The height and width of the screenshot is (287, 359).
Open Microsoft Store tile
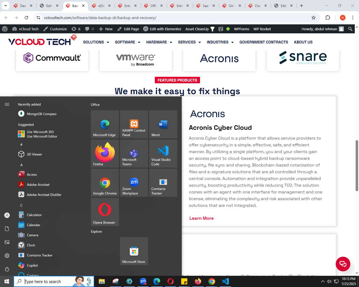(134, 251)
